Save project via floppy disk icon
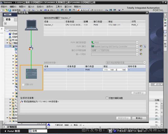 (10, 10)
